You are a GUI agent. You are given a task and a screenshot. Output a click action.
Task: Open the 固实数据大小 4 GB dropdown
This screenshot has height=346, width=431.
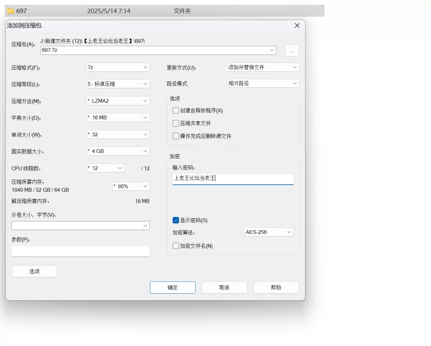(117, 151)
